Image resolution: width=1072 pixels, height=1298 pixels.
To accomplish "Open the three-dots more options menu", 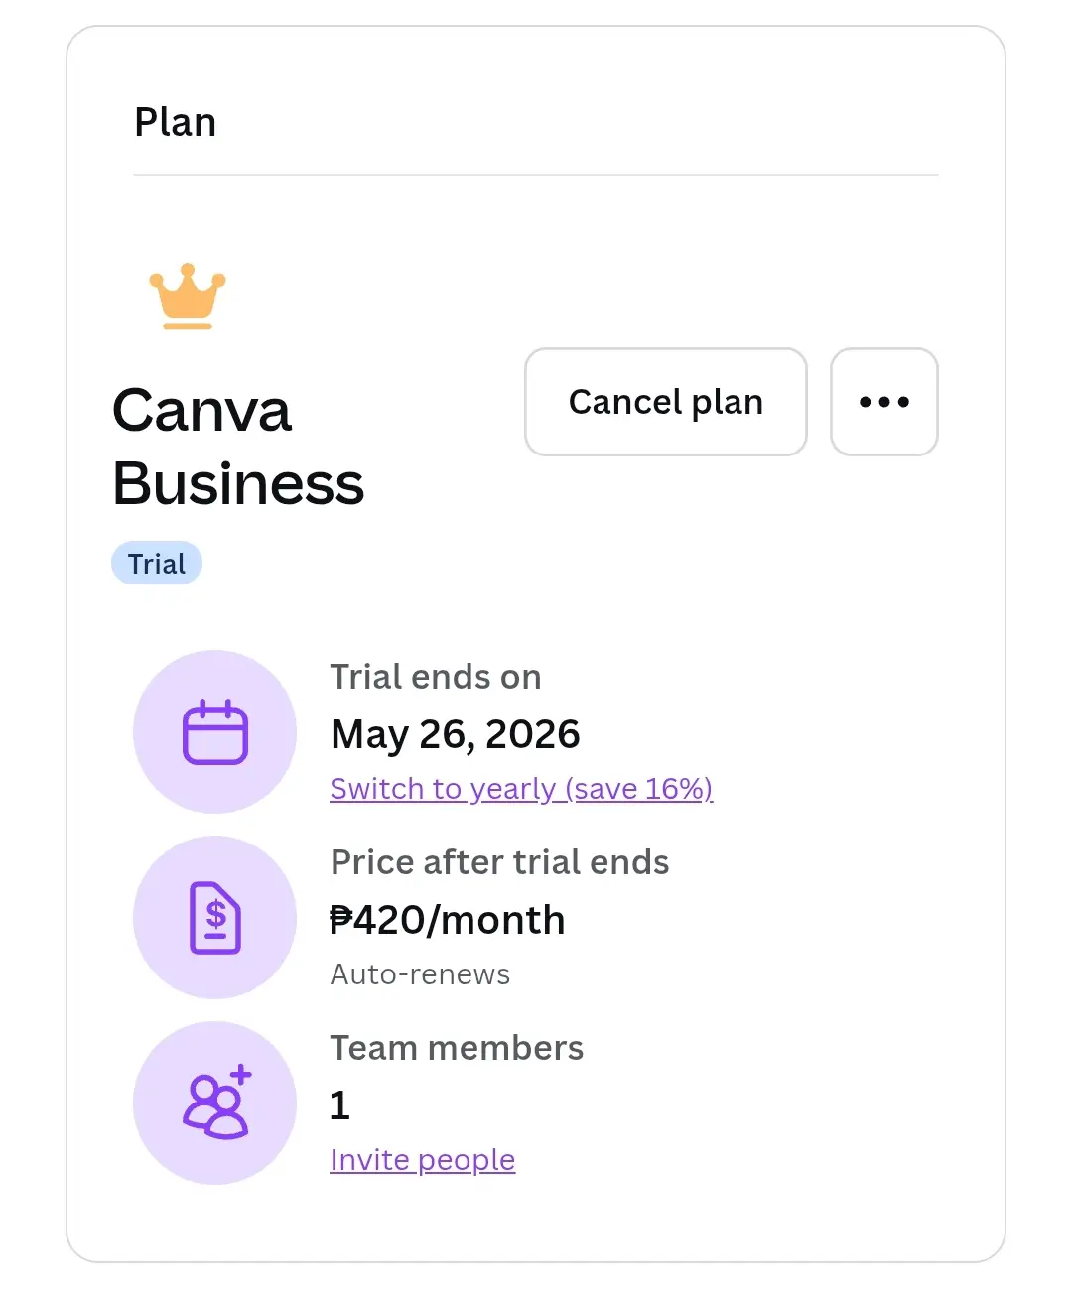I will click(x=884, y=402).
